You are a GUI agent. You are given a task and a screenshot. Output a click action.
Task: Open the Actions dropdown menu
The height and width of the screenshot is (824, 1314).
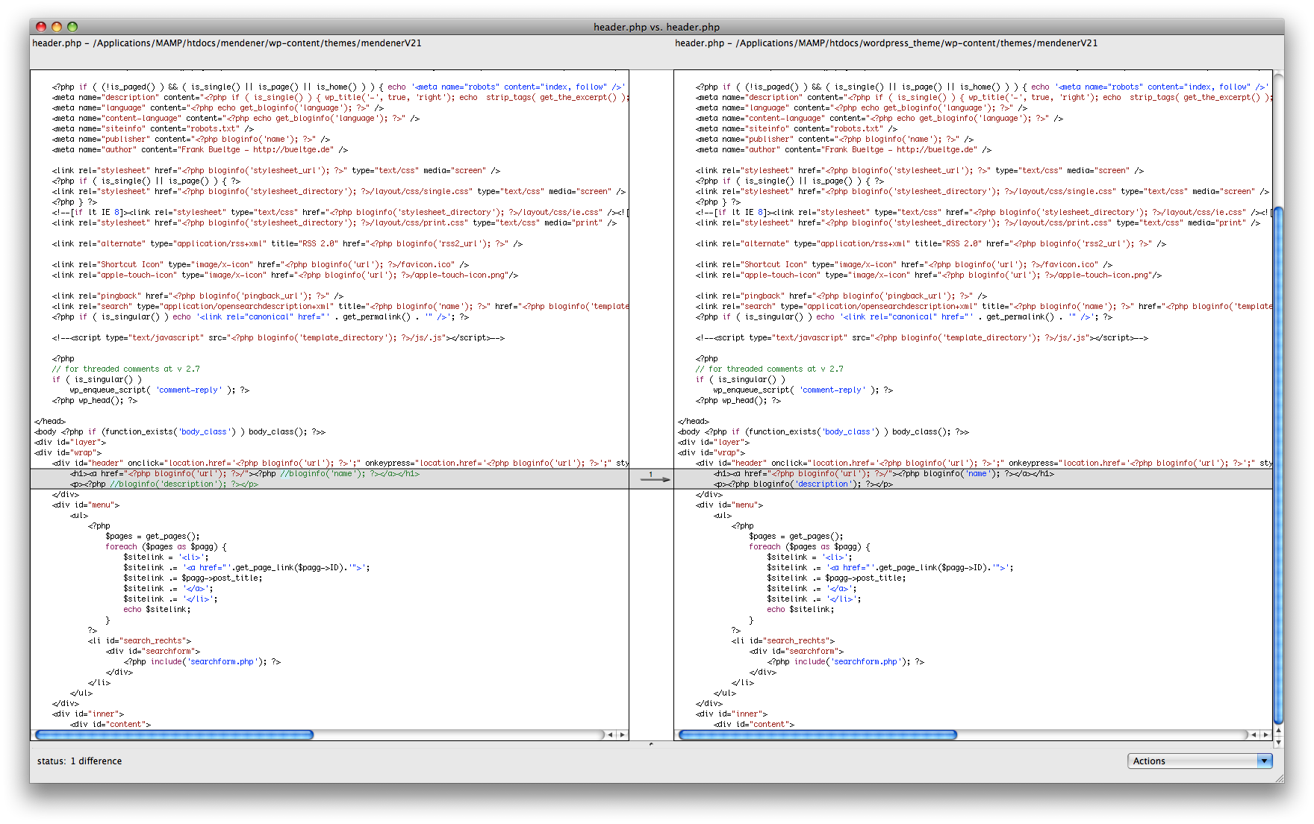(1199, 761)
